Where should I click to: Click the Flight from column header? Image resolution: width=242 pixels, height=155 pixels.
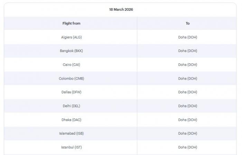coord(71,23)
